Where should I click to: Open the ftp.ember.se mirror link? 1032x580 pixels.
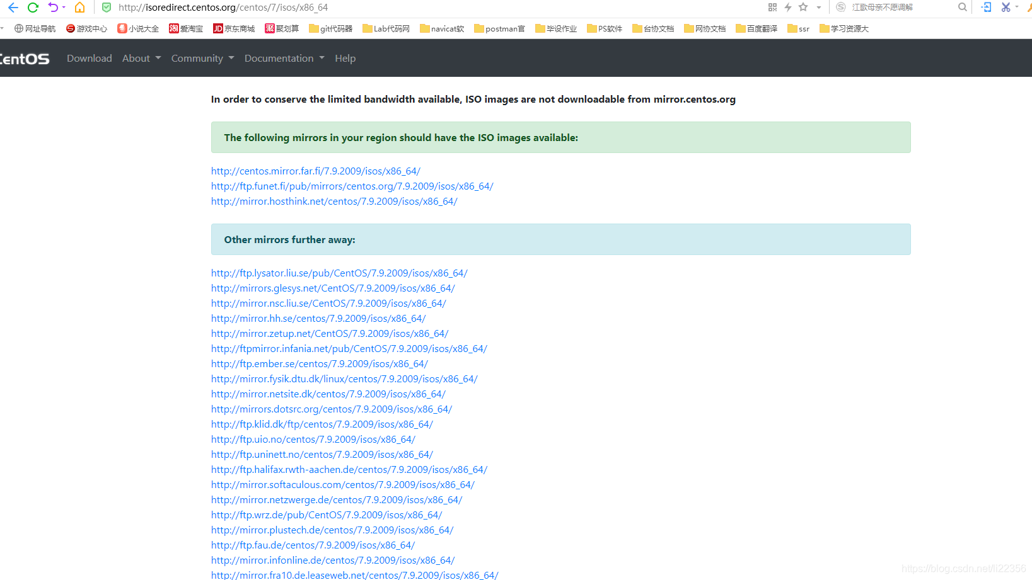[320, 364]
